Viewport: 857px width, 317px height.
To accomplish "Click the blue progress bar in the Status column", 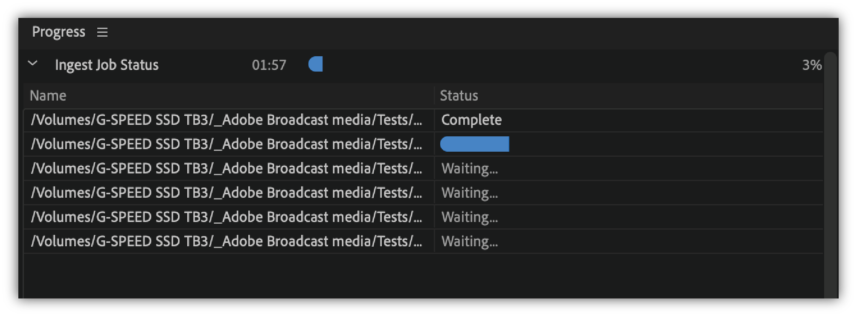I will pyautogui.click(x=474, y=144).
